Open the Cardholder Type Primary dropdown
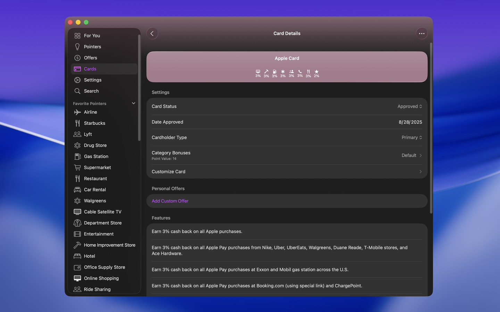Screen dimensions: 500x312 coord(412,138)
